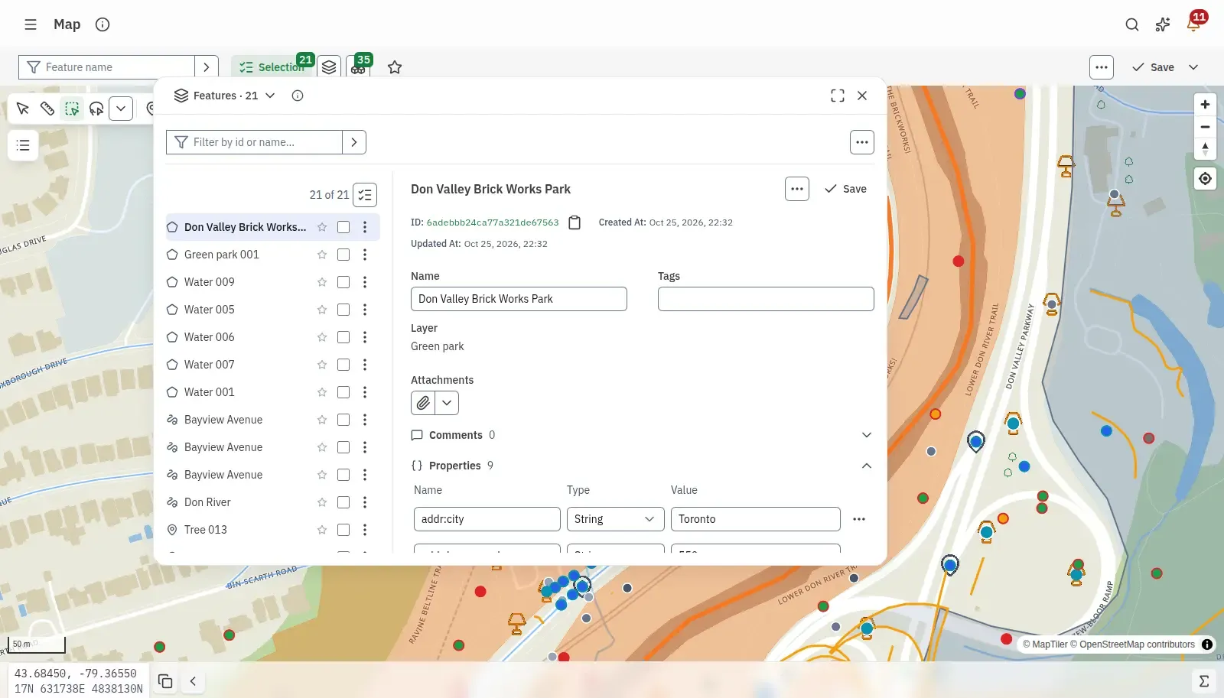Open addr:city type String dropdown

point(615,519)
